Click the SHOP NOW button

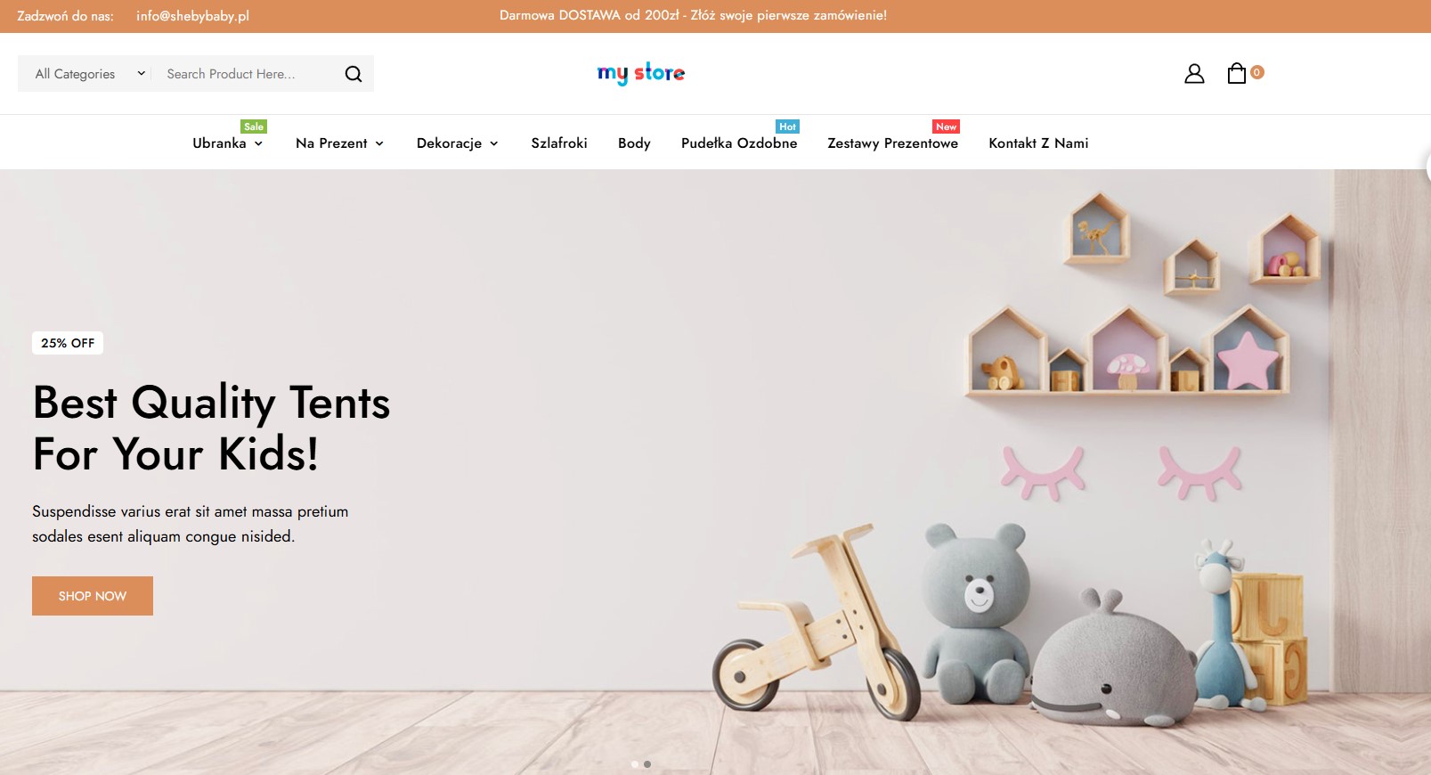pos(93,596)
